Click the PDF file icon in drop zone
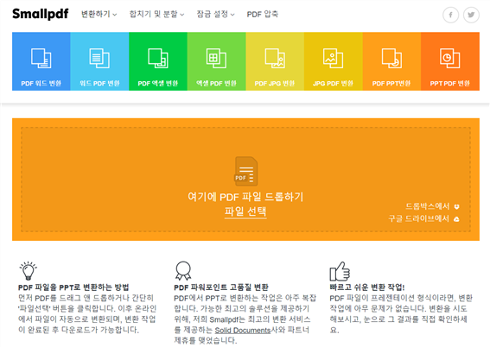This screenshot has width=490, height=347. coord(246,171)
